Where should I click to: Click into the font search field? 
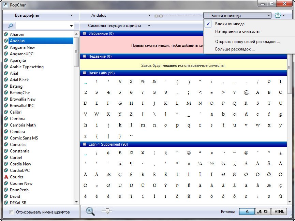click(42, 26)
